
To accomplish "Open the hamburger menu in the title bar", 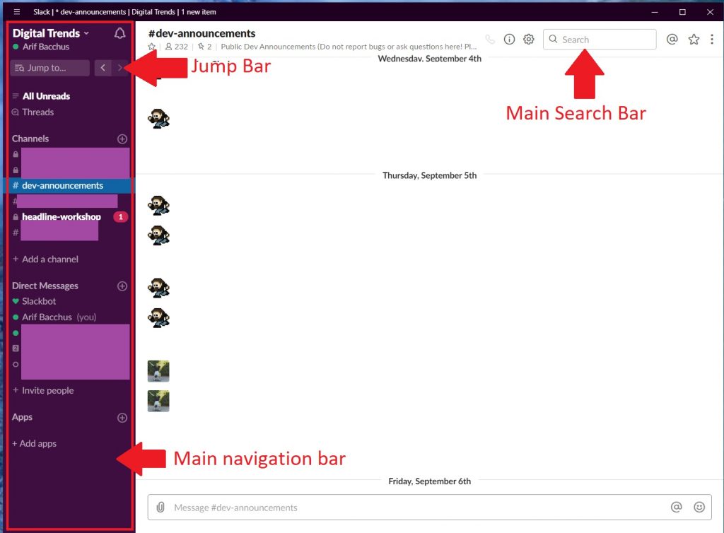I will tap(16, 12).
